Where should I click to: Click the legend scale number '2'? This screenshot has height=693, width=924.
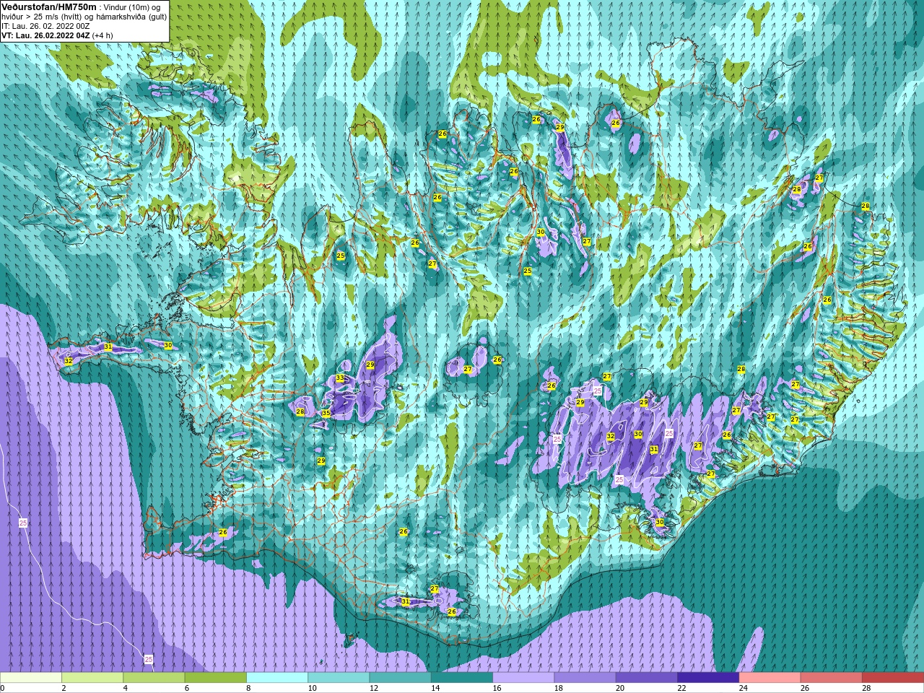click(x=64, y=688)
